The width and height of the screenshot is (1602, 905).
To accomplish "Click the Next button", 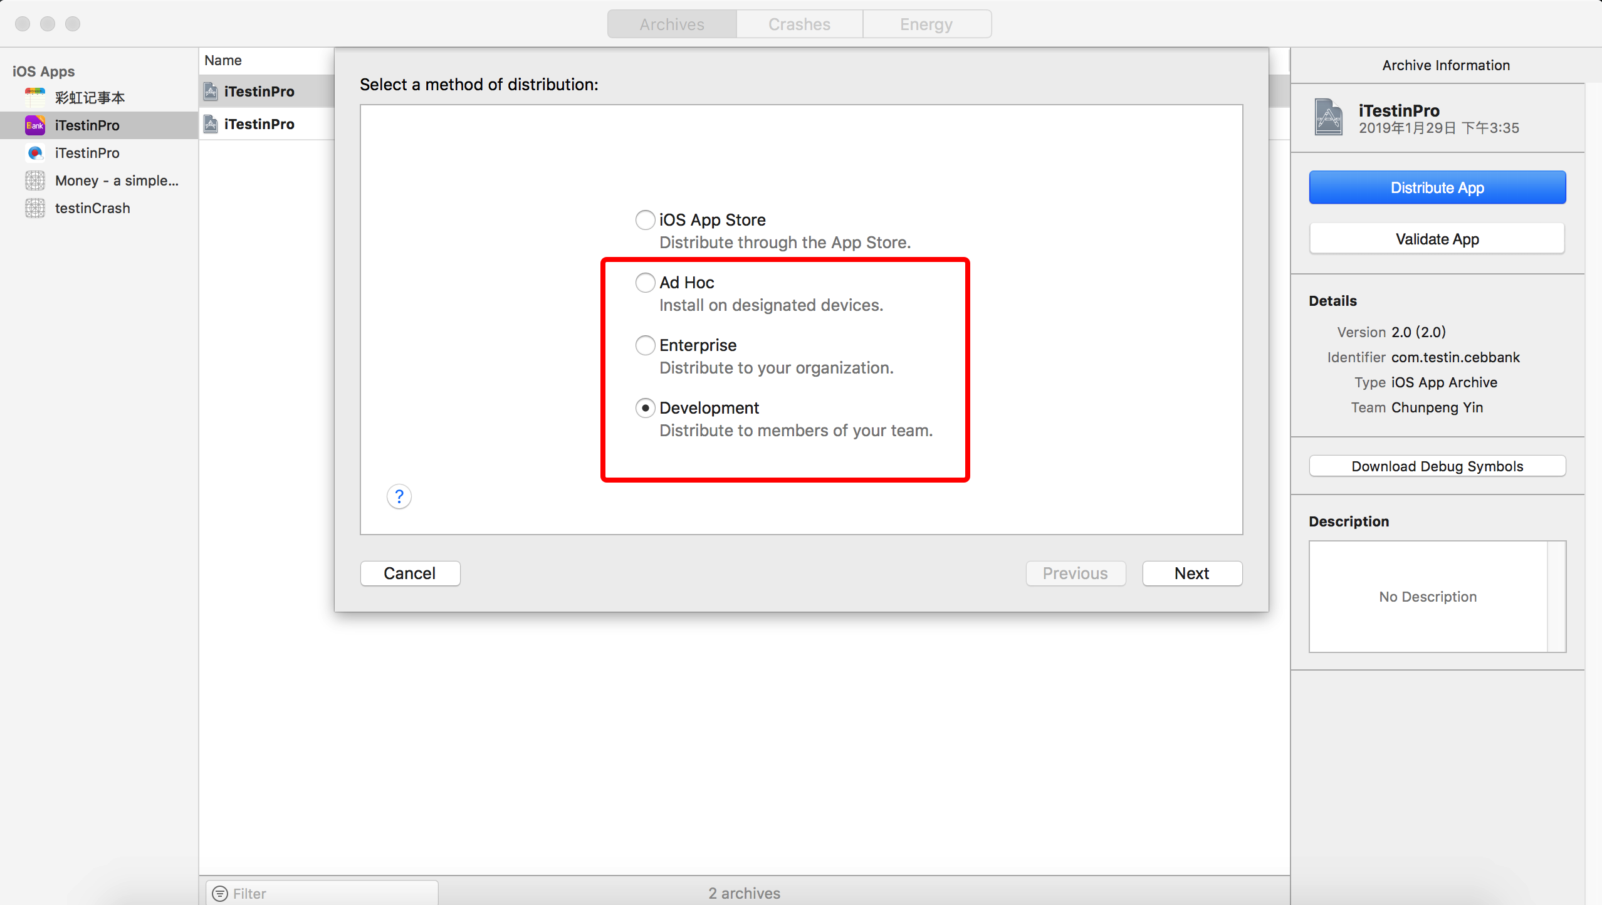I will click(1192, 573).
